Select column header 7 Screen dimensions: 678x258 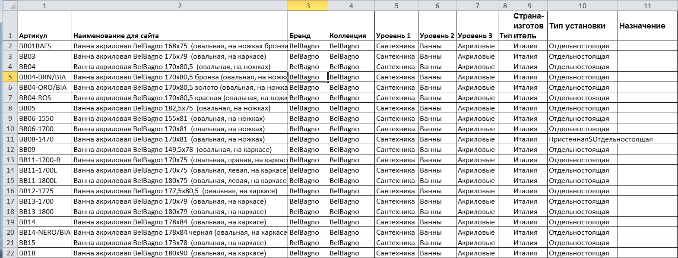pyautogui.click(x=477, y=5)
